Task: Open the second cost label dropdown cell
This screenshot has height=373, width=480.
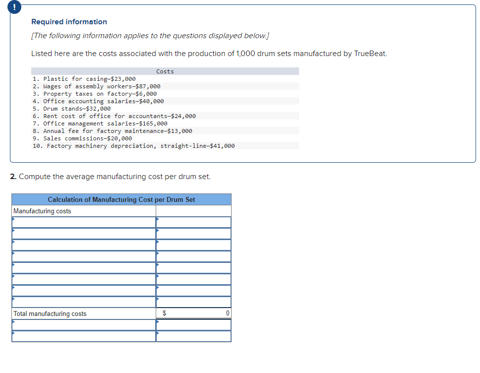Action: coord(84,234)
